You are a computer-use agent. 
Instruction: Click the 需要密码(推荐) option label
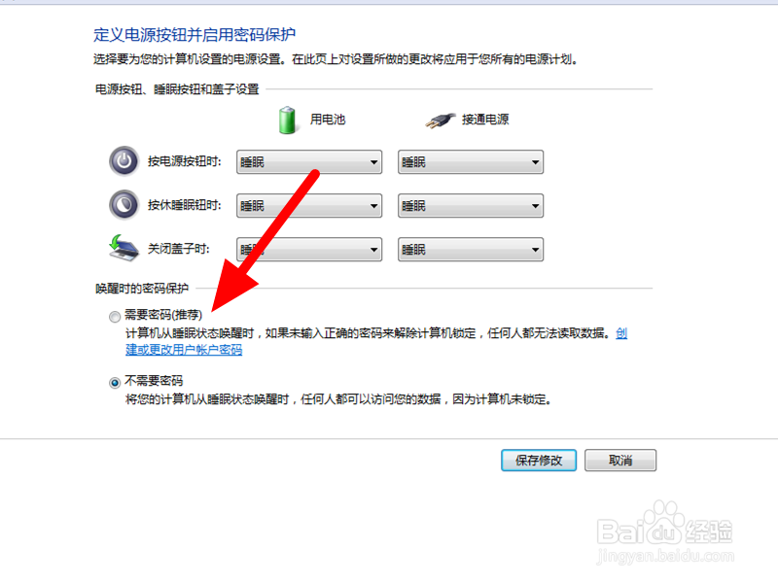(x=163, y=315)
